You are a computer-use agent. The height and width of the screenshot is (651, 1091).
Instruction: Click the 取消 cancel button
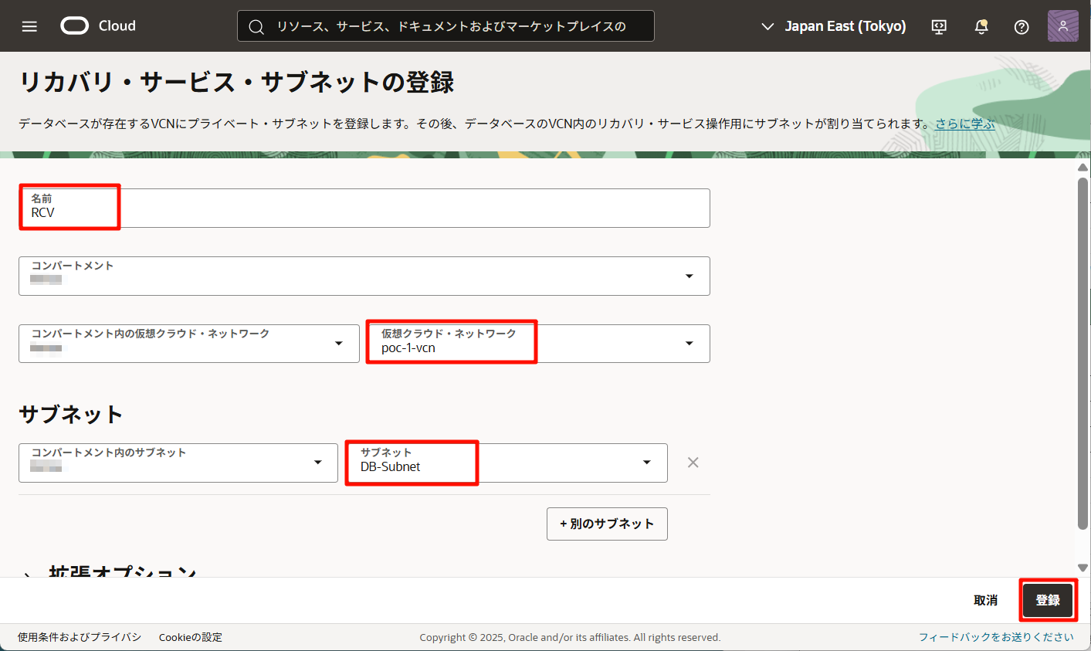(985, 600)
